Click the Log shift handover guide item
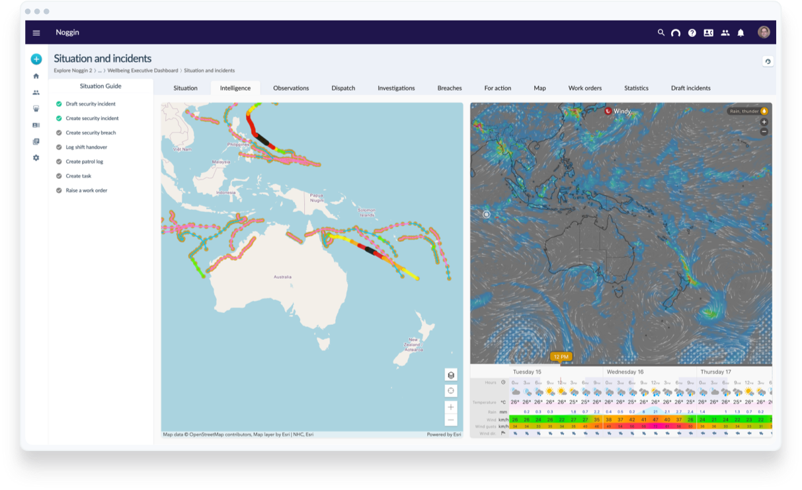Viewport: 802px width, 490px height. pos(86,147)
